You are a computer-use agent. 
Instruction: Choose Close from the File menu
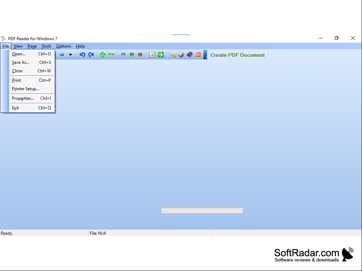click(31, 71)
